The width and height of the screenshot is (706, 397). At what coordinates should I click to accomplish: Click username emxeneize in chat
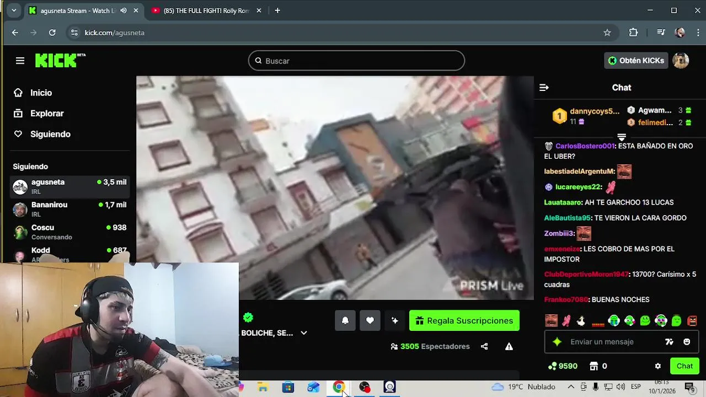[x=562, y=249]
